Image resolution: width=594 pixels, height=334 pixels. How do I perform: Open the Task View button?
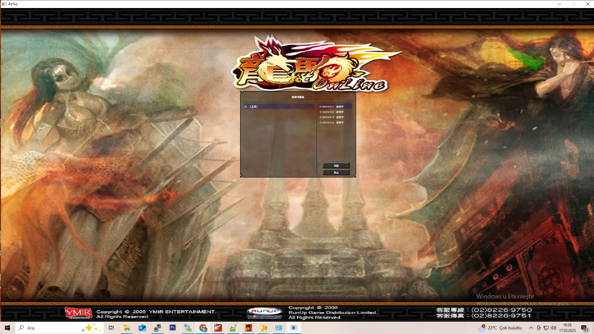pos(111,328)
